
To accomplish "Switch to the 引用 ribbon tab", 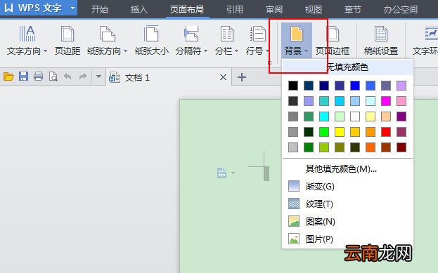I will point(235,10).
